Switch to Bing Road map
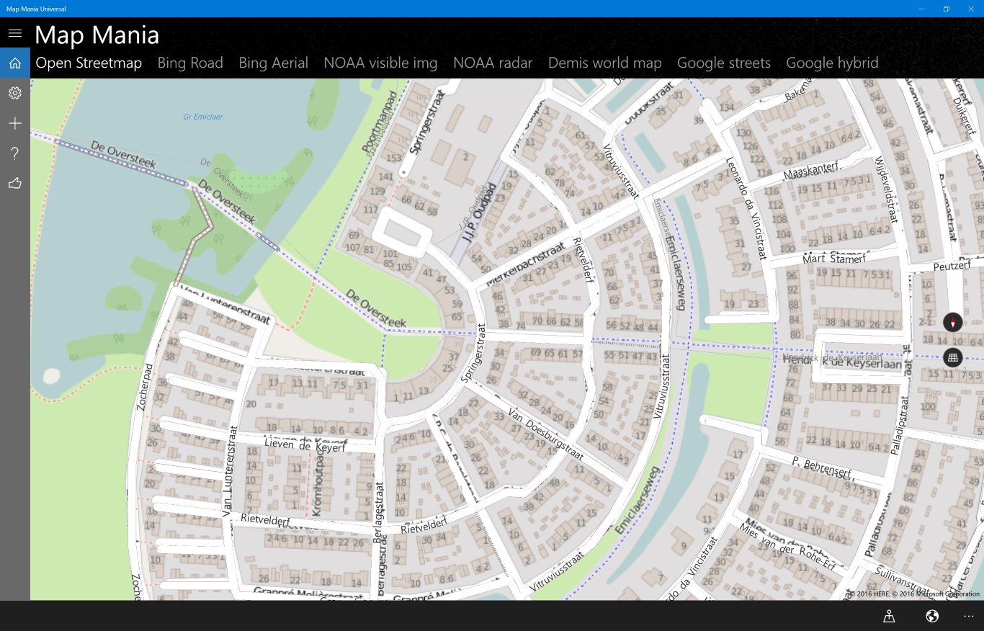The width and height of the screenshot is (984, 631). [x=190, y=63]
